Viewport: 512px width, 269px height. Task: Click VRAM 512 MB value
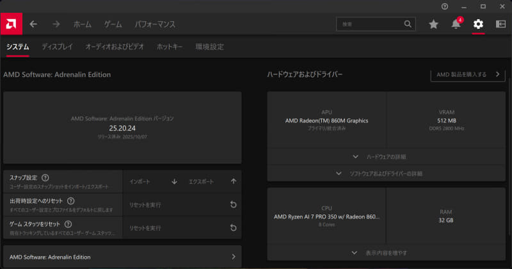tap(446, 120)
